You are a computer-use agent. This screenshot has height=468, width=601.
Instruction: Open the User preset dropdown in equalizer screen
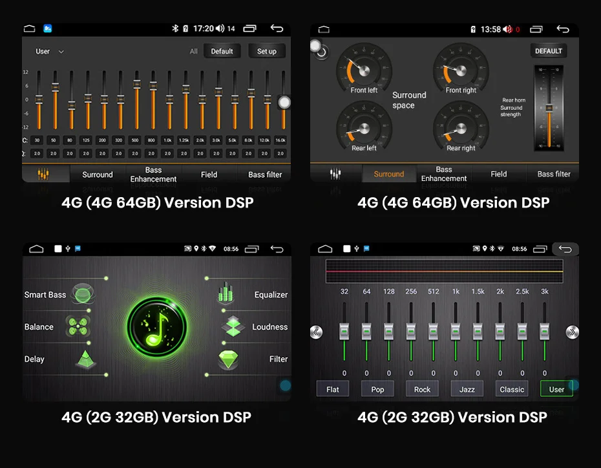[x=50, y=51]
